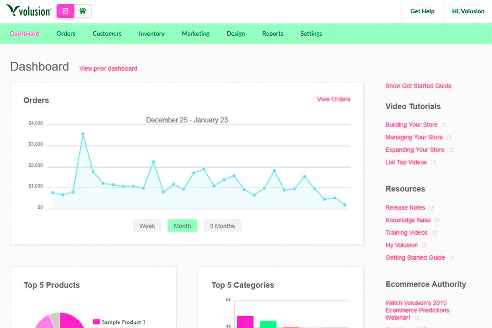Open the green storefront icon
The width and height of the screenshot is (492, 328).
83,11
